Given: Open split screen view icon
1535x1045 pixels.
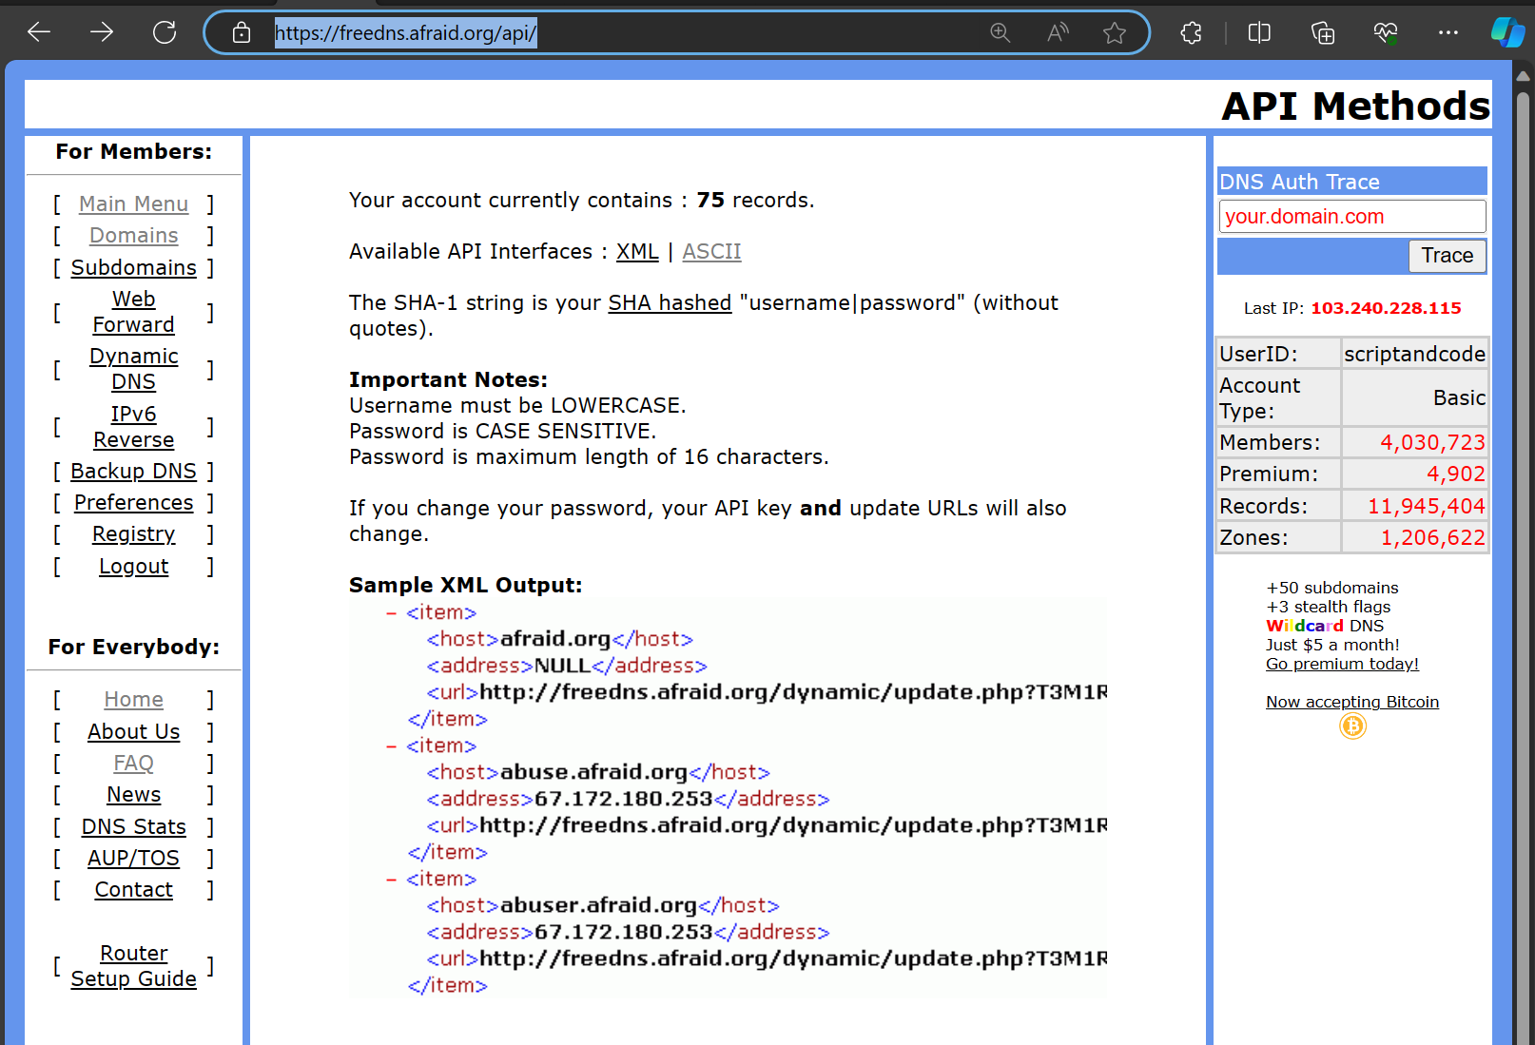Looking at the screenshot, I should [x=1258, y=32].
